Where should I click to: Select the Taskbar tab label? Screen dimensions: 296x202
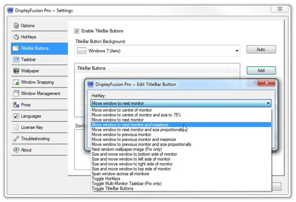point(29,60)
